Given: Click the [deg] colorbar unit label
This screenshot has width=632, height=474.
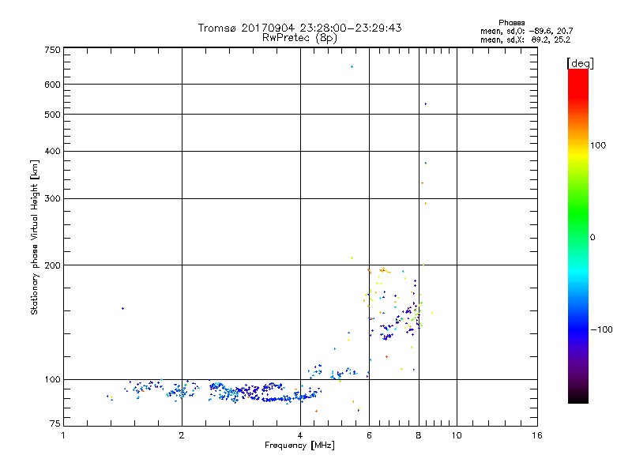Looking at the screenshot, I should coord(580,63).
